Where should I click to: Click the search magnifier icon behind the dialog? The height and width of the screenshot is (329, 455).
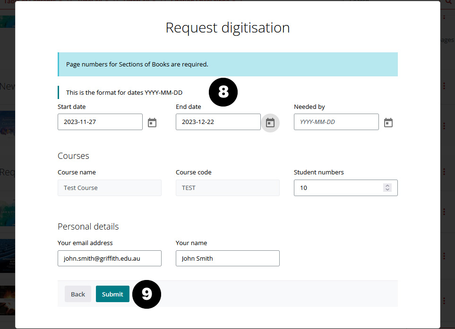[448, 2]
